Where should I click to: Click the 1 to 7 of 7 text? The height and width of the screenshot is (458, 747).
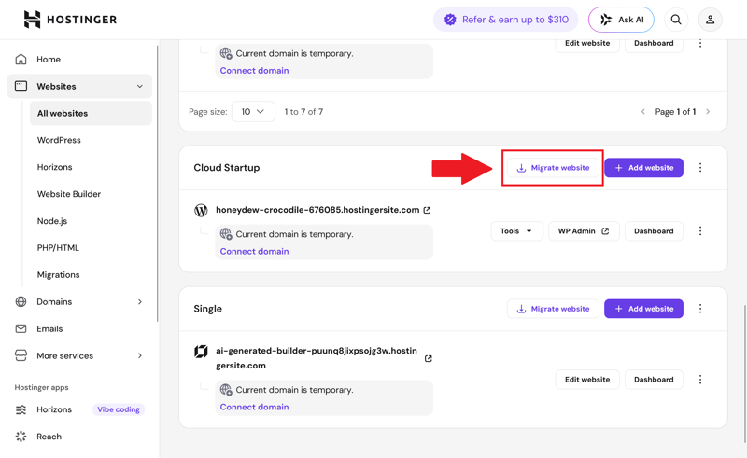(x=304, y=111)
